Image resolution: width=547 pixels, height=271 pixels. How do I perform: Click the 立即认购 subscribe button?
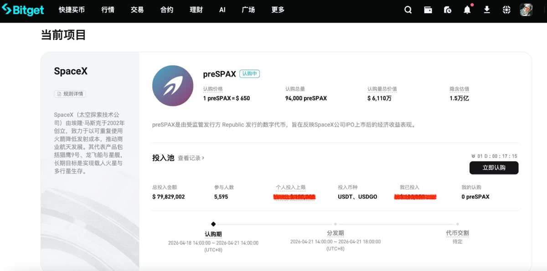pyautogui.click(x=494, y=168)
